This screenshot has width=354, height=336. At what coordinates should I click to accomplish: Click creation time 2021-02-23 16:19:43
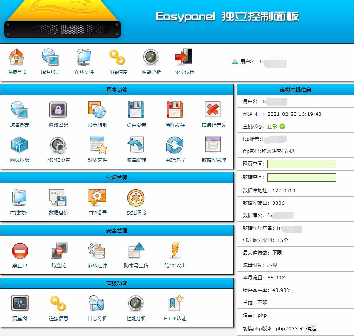point(294,114)
